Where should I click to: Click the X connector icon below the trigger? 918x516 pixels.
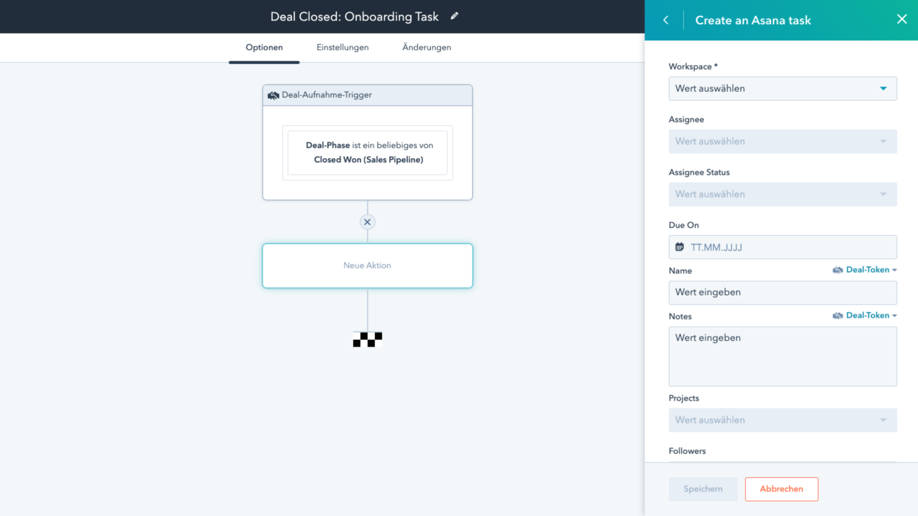click(x=367, y=222)
